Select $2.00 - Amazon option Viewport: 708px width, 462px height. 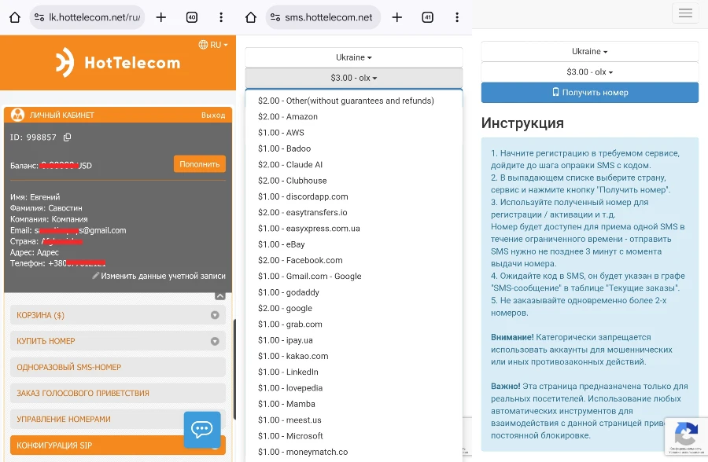coord(354,116)
